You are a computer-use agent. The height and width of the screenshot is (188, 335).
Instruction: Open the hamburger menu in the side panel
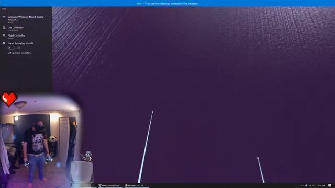4,9
